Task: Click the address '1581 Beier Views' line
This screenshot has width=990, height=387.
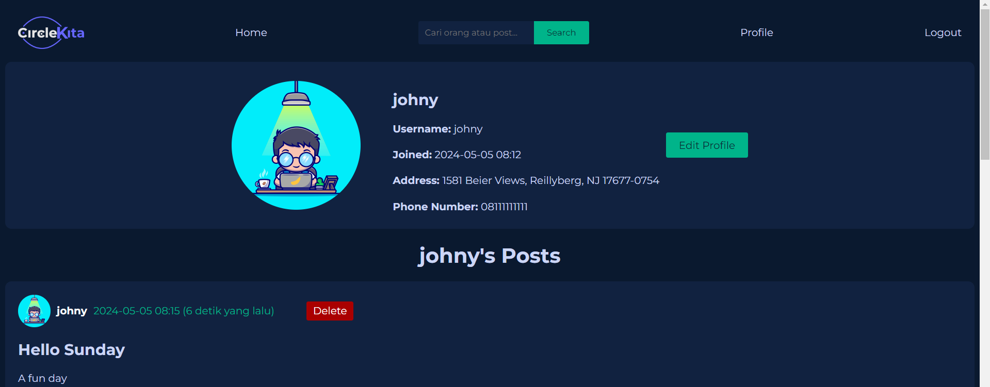Action: coord(526,180)
